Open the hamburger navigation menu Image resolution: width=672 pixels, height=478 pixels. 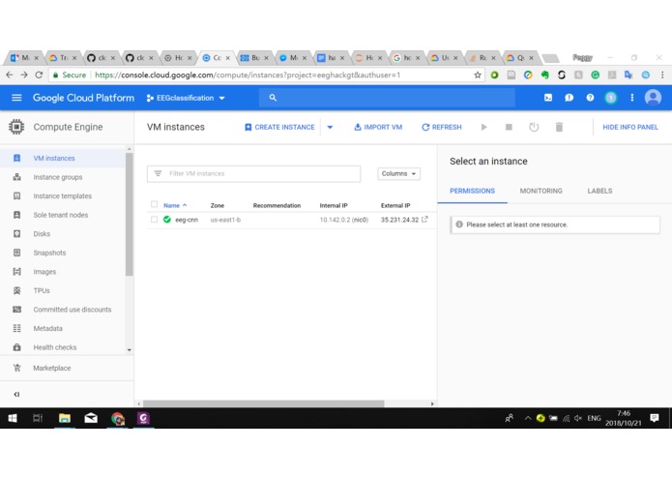coord(16,98)
